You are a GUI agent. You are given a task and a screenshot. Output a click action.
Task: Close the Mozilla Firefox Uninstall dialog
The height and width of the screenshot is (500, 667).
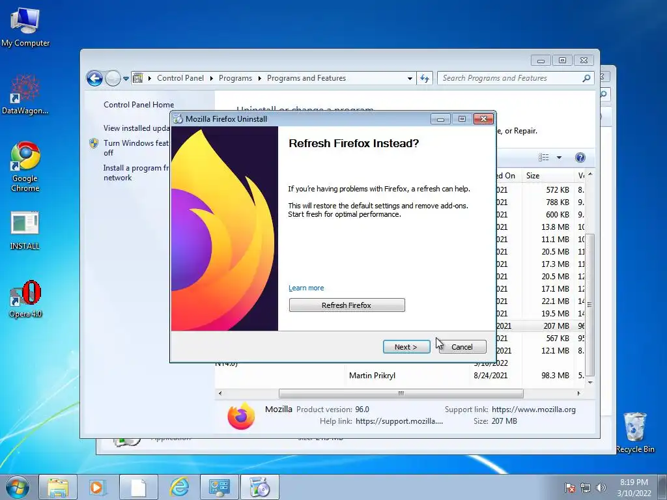coord(483,119)
